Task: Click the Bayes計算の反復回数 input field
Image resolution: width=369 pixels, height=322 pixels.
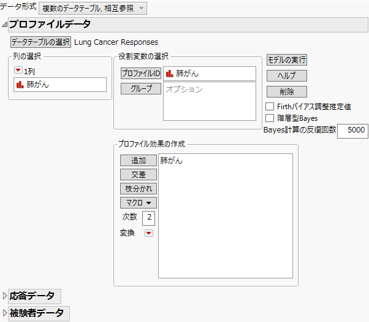Action: [352, 130]
